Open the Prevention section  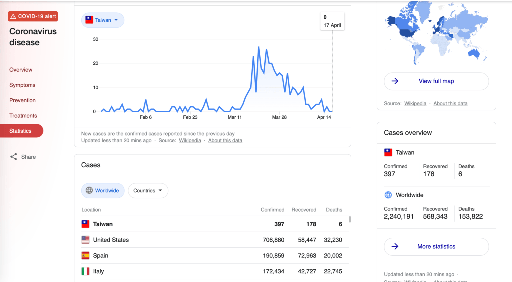click(22, 100)
